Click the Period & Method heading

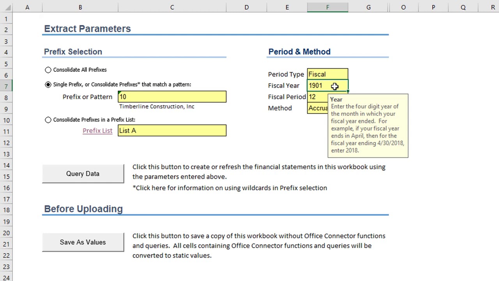(299, 52)
